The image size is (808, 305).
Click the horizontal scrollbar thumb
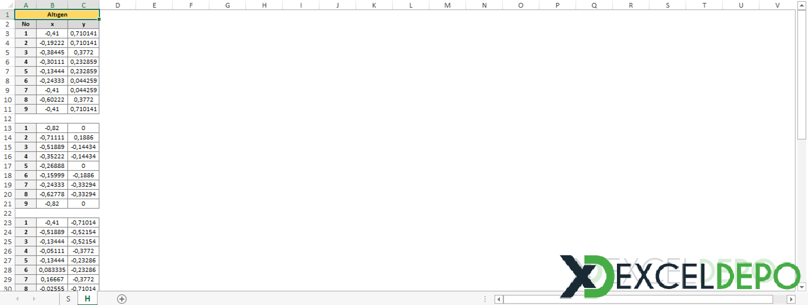click(638, 299)
